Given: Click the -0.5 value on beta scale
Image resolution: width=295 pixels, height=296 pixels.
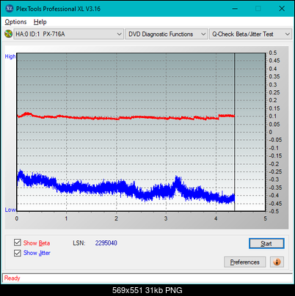Looking at the screenshot, I should pos(274,211).
